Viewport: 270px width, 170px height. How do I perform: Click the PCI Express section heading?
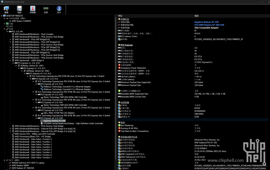[x=127, y=45]
